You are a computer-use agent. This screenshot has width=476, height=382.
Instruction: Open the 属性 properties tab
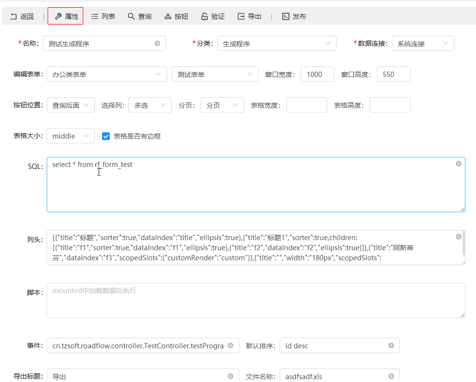[65, 16]
